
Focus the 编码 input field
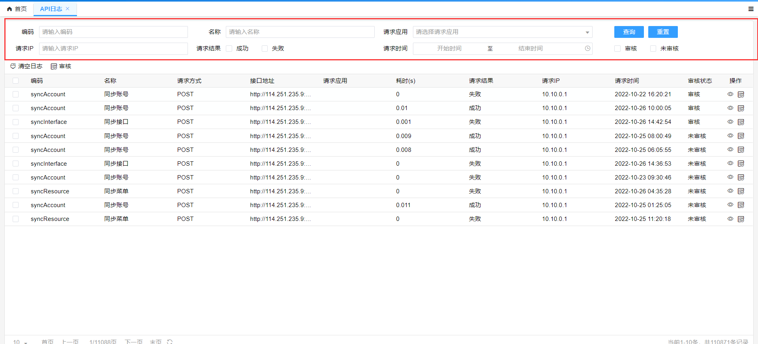tap(113, 32)
